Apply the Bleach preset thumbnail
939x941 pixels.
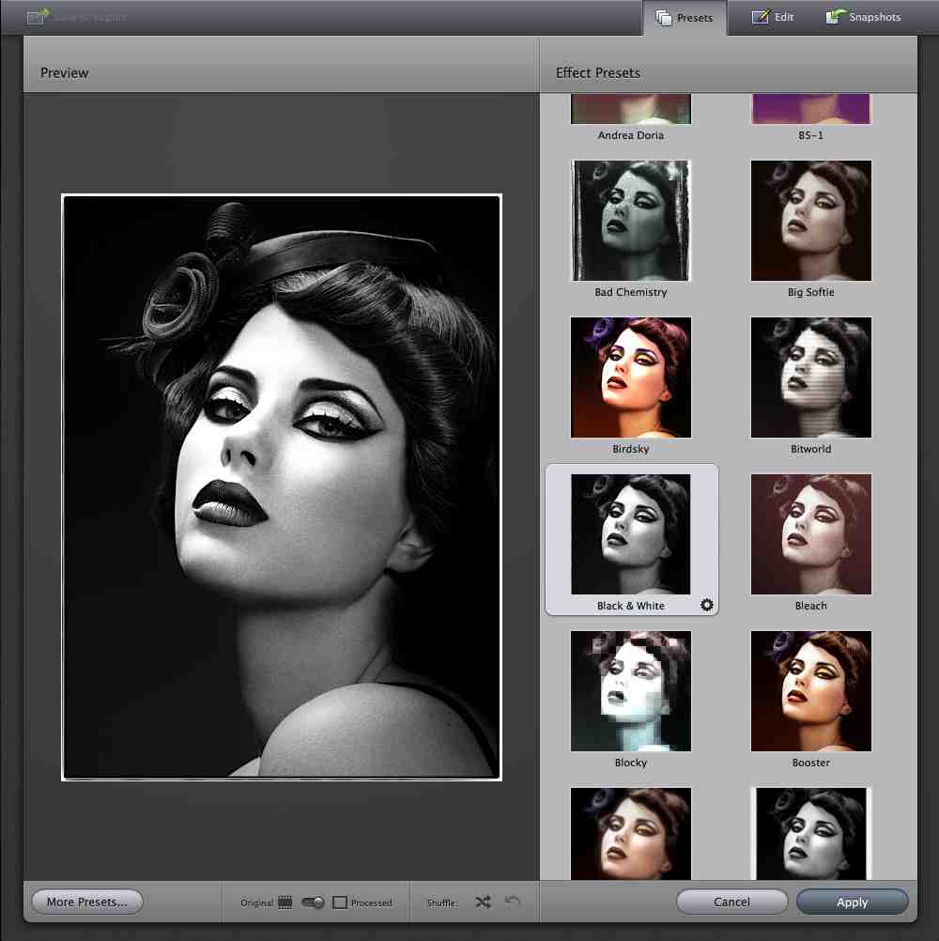811,534
